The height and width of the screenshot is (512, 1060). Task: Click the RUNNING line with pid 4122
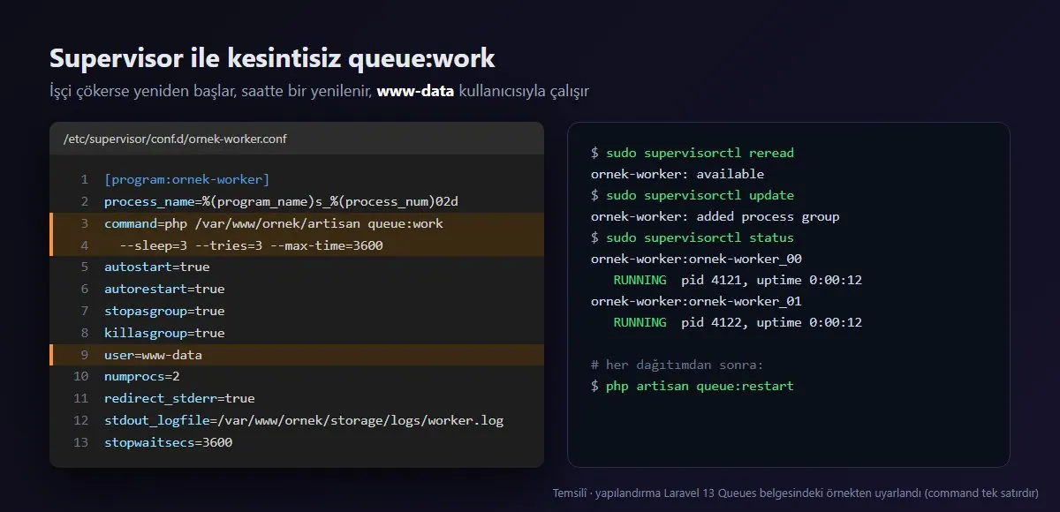(x=738, y=323)
